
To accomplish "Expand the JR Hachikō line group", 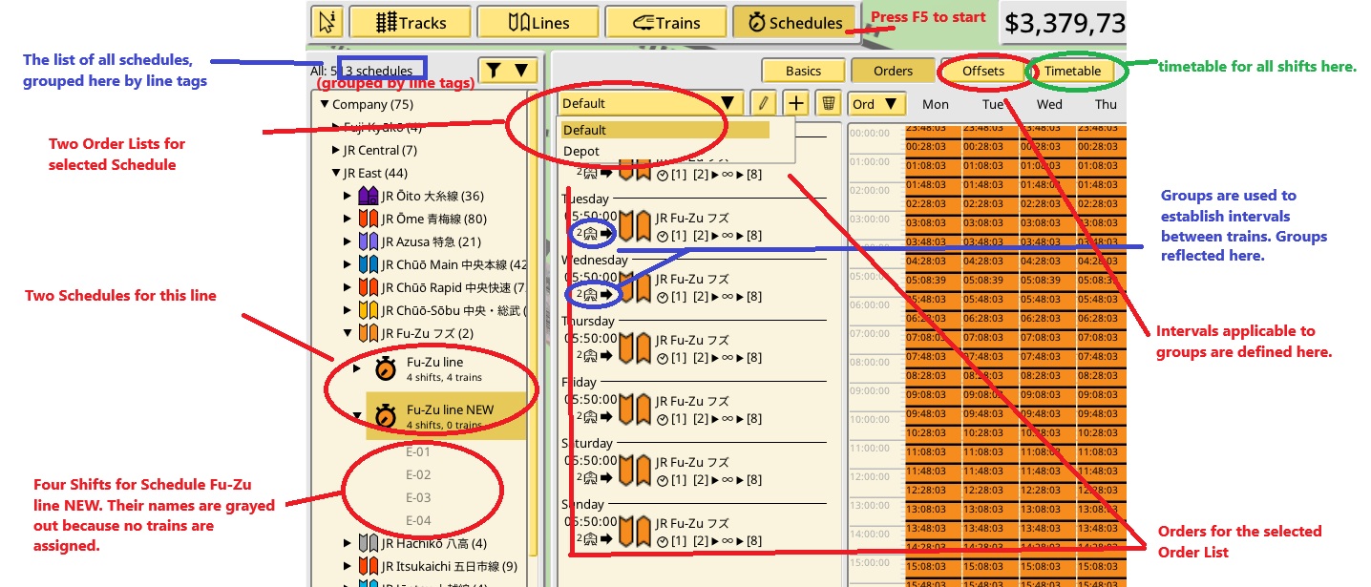I will (348, 543).
